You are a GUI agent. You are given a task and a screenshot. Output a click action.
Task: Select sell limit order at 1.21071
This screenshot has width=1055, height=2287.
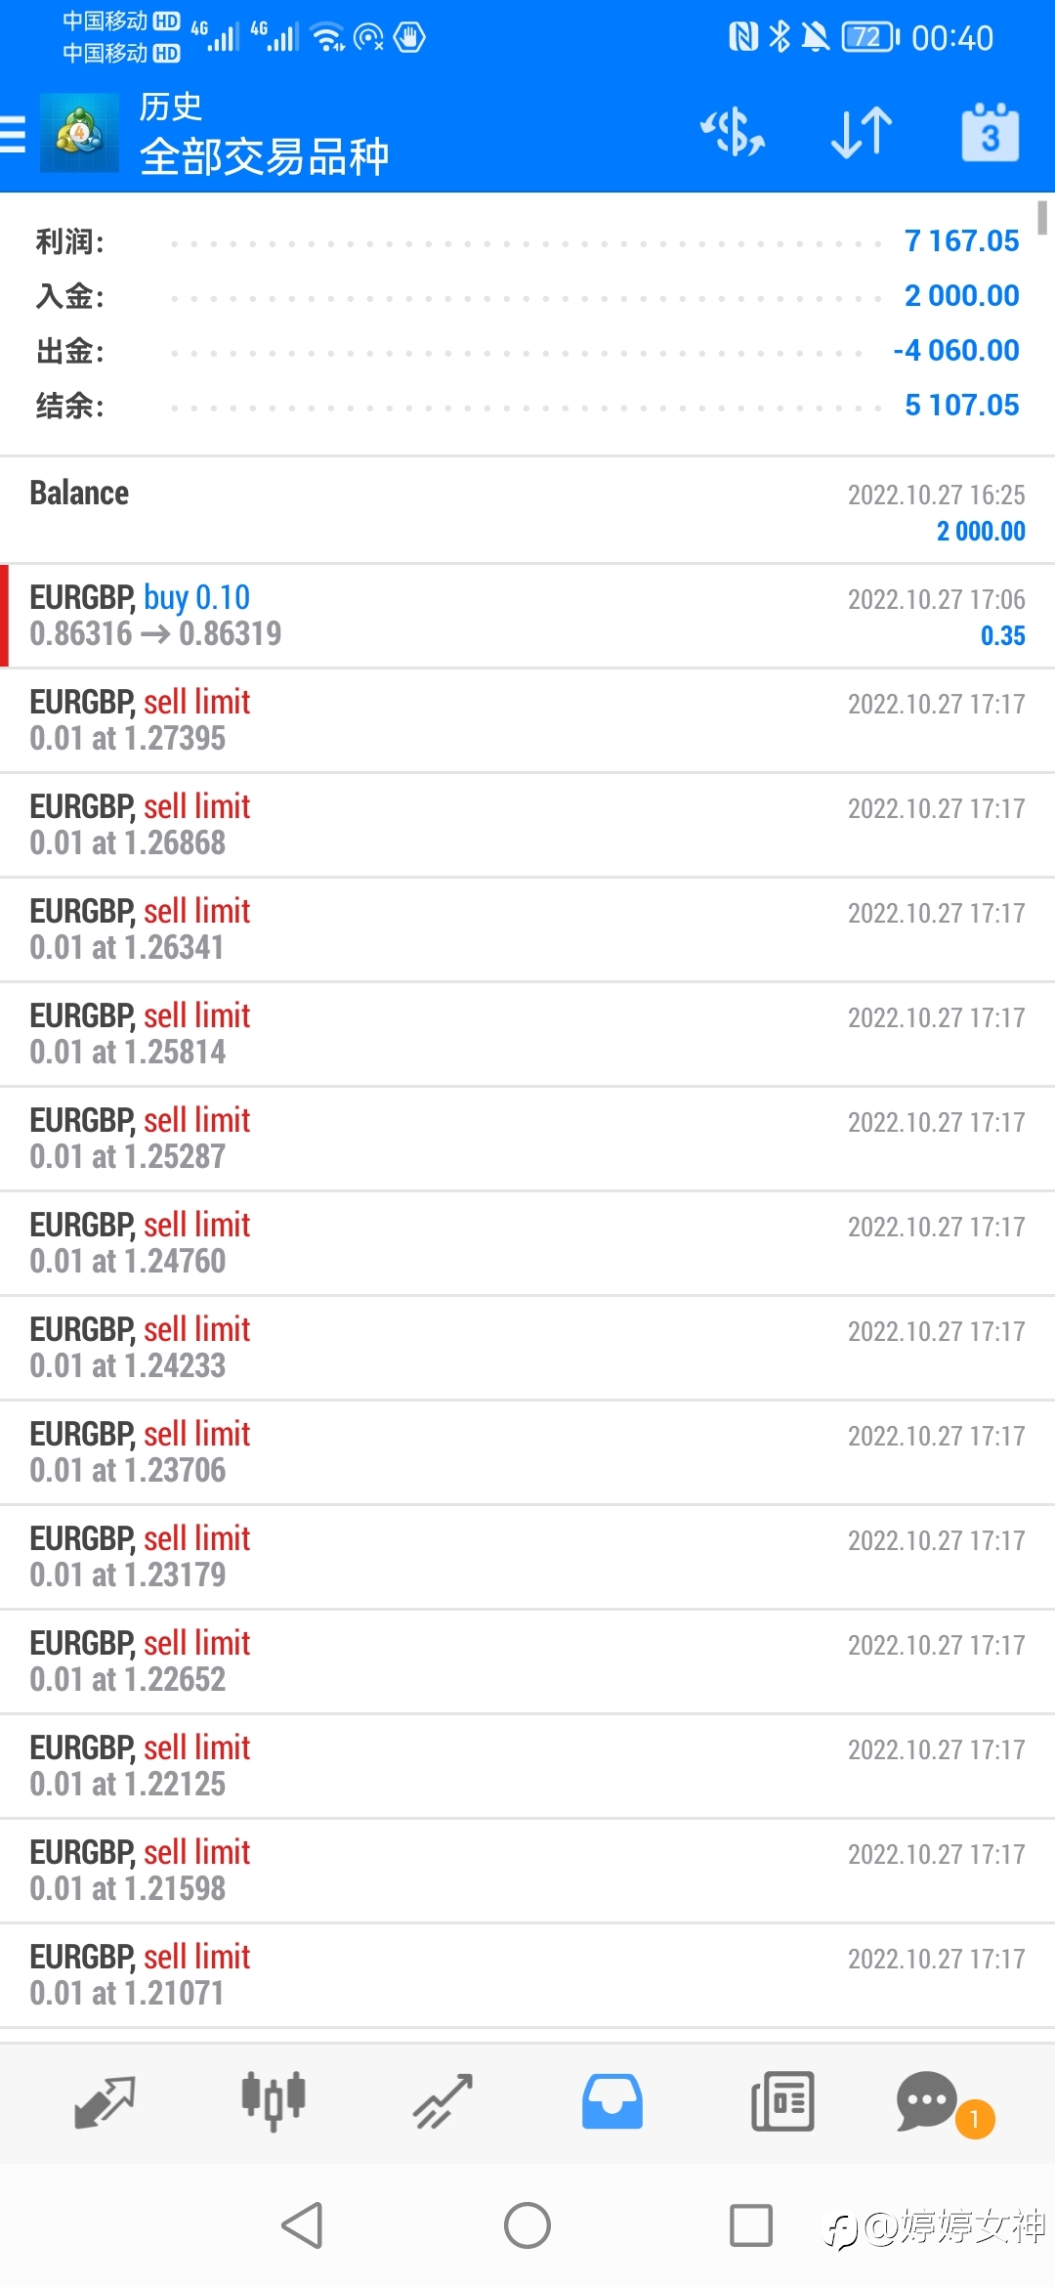point(527,1975)
